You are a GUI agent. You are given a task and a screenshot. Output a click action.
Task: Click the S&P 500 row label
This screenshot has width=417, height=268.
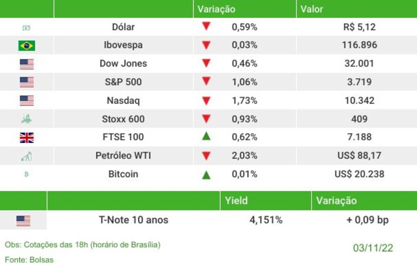[123, 82]
